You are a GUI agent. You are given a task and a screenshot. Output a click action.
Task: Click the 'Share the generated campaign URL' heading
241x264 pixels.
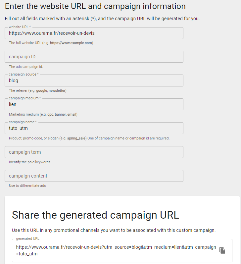(95, 215)
